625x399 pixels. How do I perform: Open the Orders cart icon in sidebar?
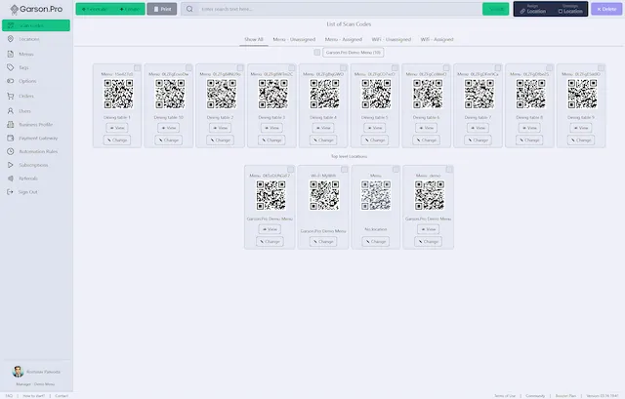(x=11, y=96)
